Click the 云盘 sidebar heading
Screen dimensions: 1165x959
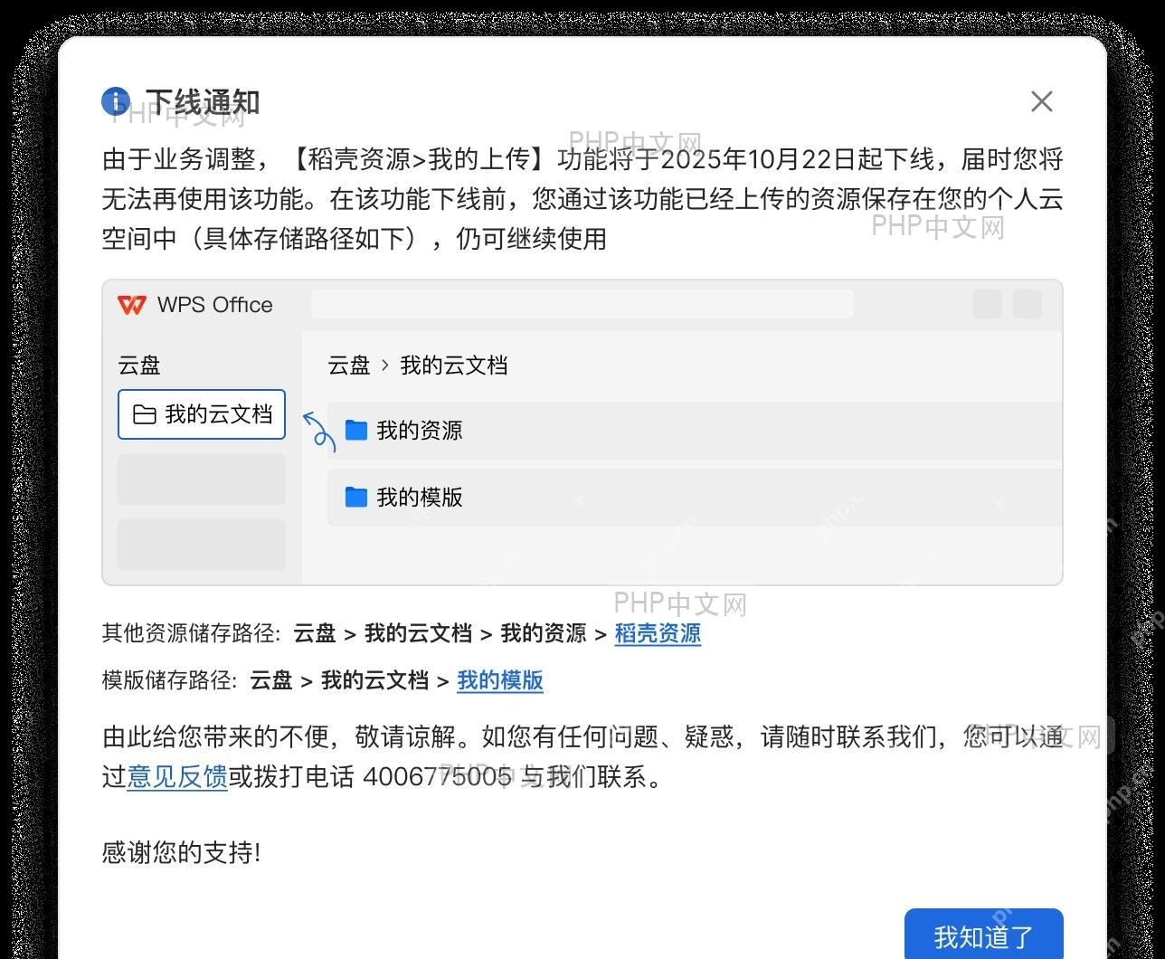[139, 366]
